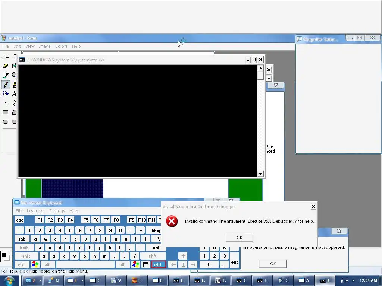Pick the Pick Color eyedropper tool

pos(6,75)
